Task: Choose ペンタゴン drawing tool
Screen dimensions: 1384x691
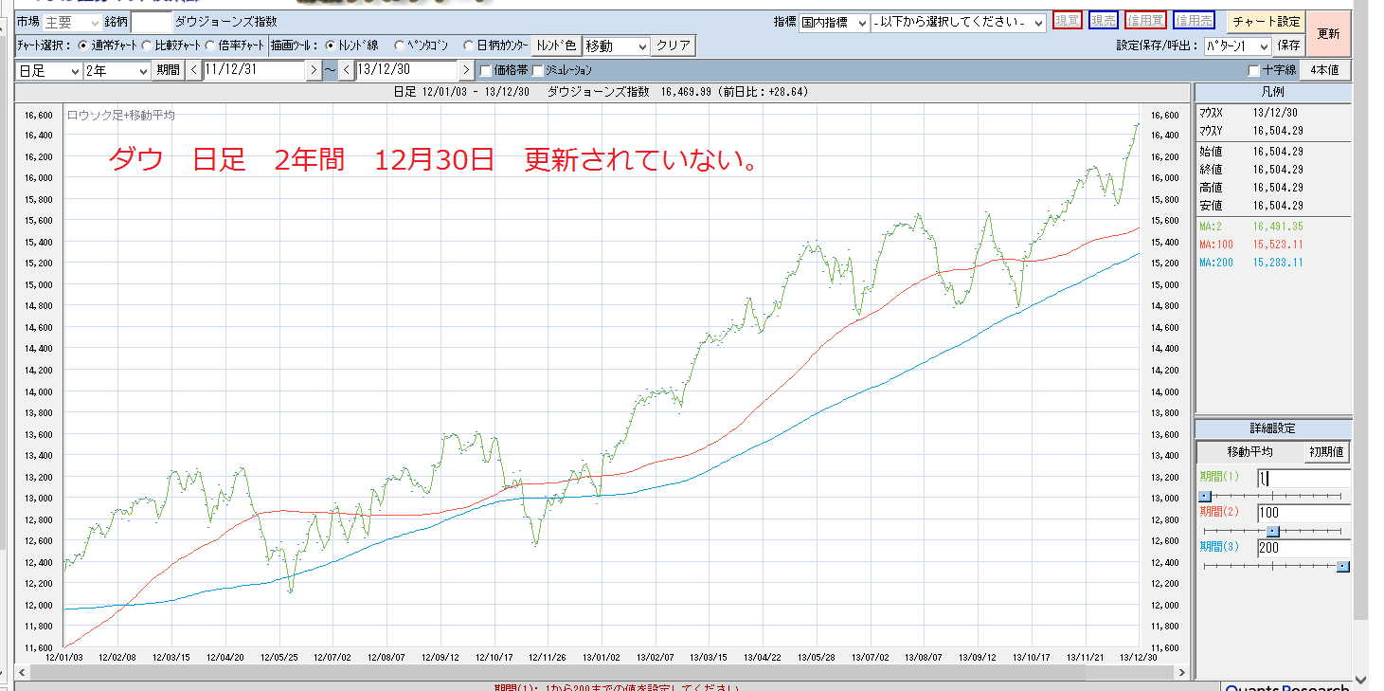Action: pos(399,45)
